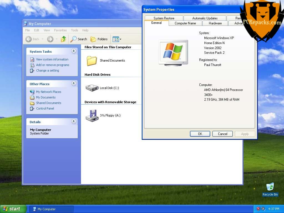Open Control Panel from the sidebar

click(x=45, y=108)
